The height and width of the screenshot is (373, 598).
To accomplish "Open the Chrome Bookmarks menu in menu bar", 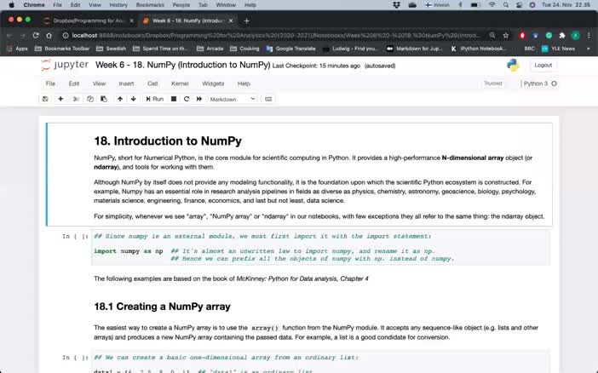I will [x=150, y=5].
